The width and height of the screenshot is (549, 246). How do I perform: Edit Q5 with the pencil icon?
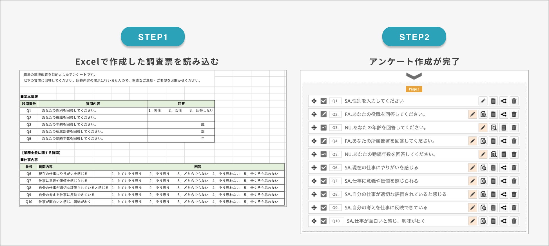[x=483, y=154]
